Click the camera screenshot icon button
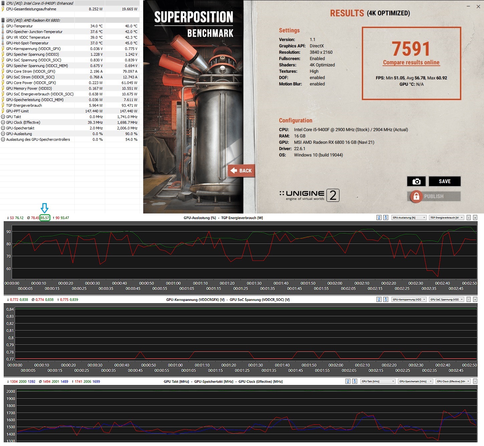The height and width of the screenshot is (446, 484). tap(416, 181)
